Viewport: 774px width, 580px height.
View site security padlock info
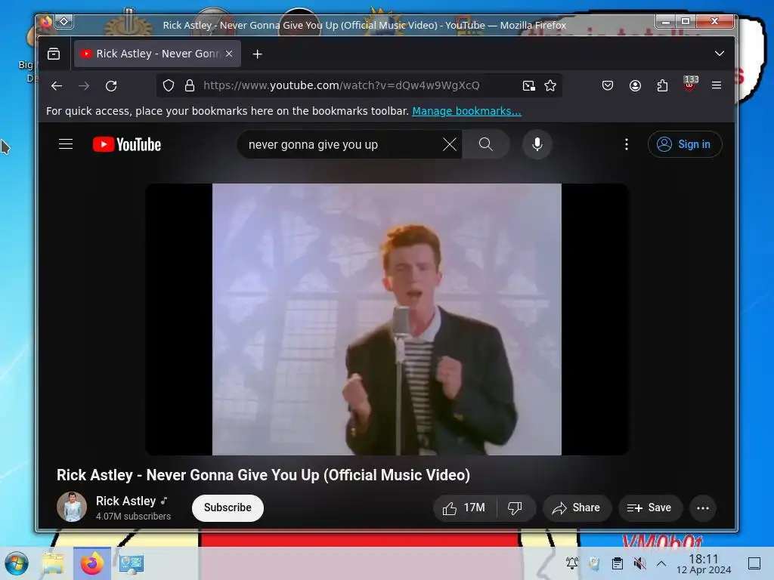190,85
